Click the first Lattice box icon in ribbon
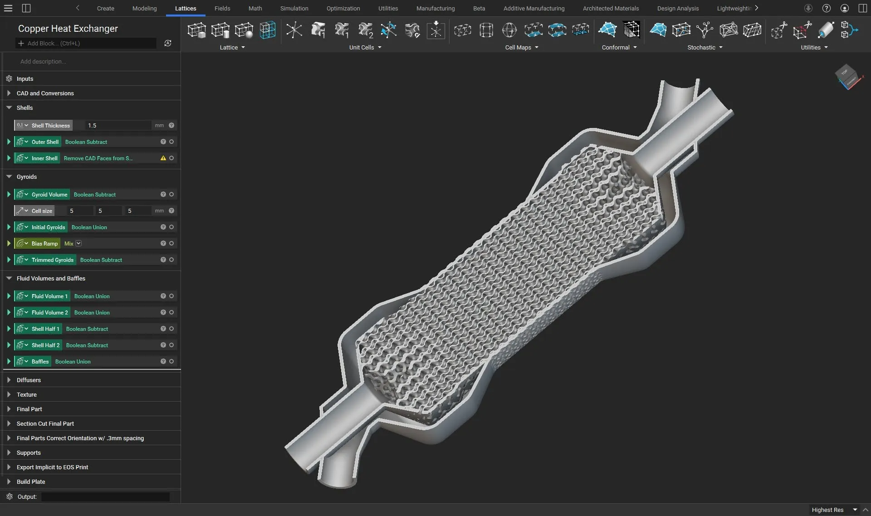Viewport: 871px width, 516px height. click(196, 30)
